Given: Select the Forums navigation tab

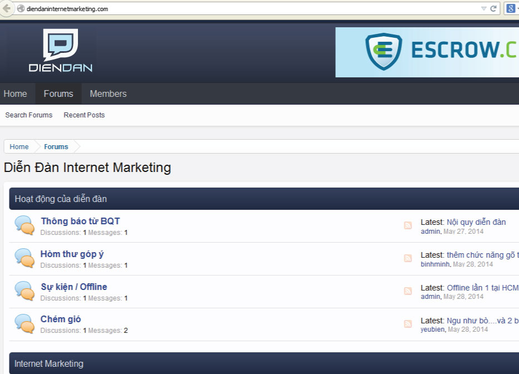Looking at the screenshot, I should tap(58, 93).
